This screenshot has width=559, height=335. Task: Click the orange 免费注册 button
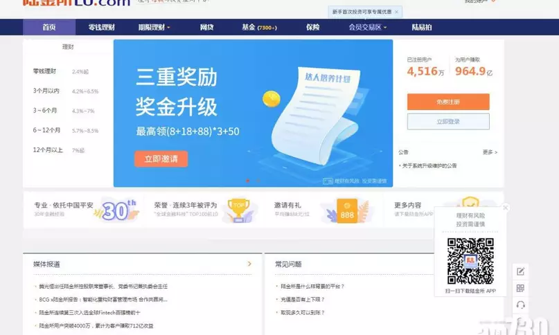448,102
